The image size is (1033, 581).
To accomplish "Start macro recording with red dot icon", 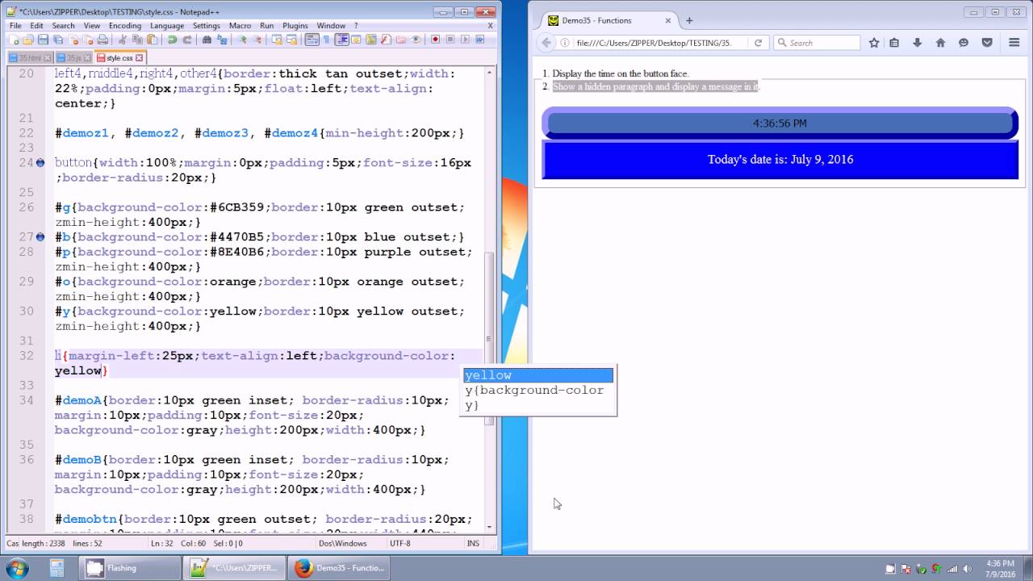I will 435,40.
